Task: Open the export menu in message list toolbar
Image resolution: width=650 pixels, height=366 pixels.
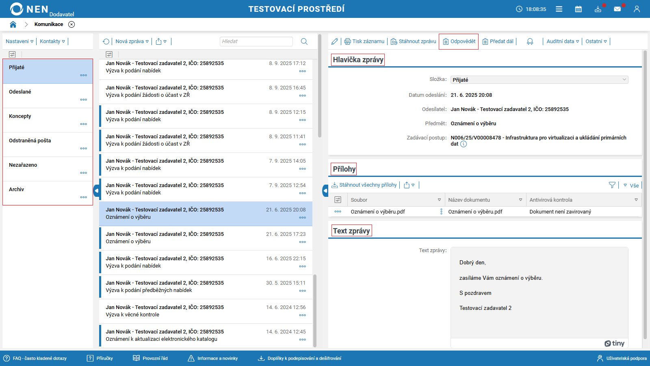Action: (x=161, y=41)
